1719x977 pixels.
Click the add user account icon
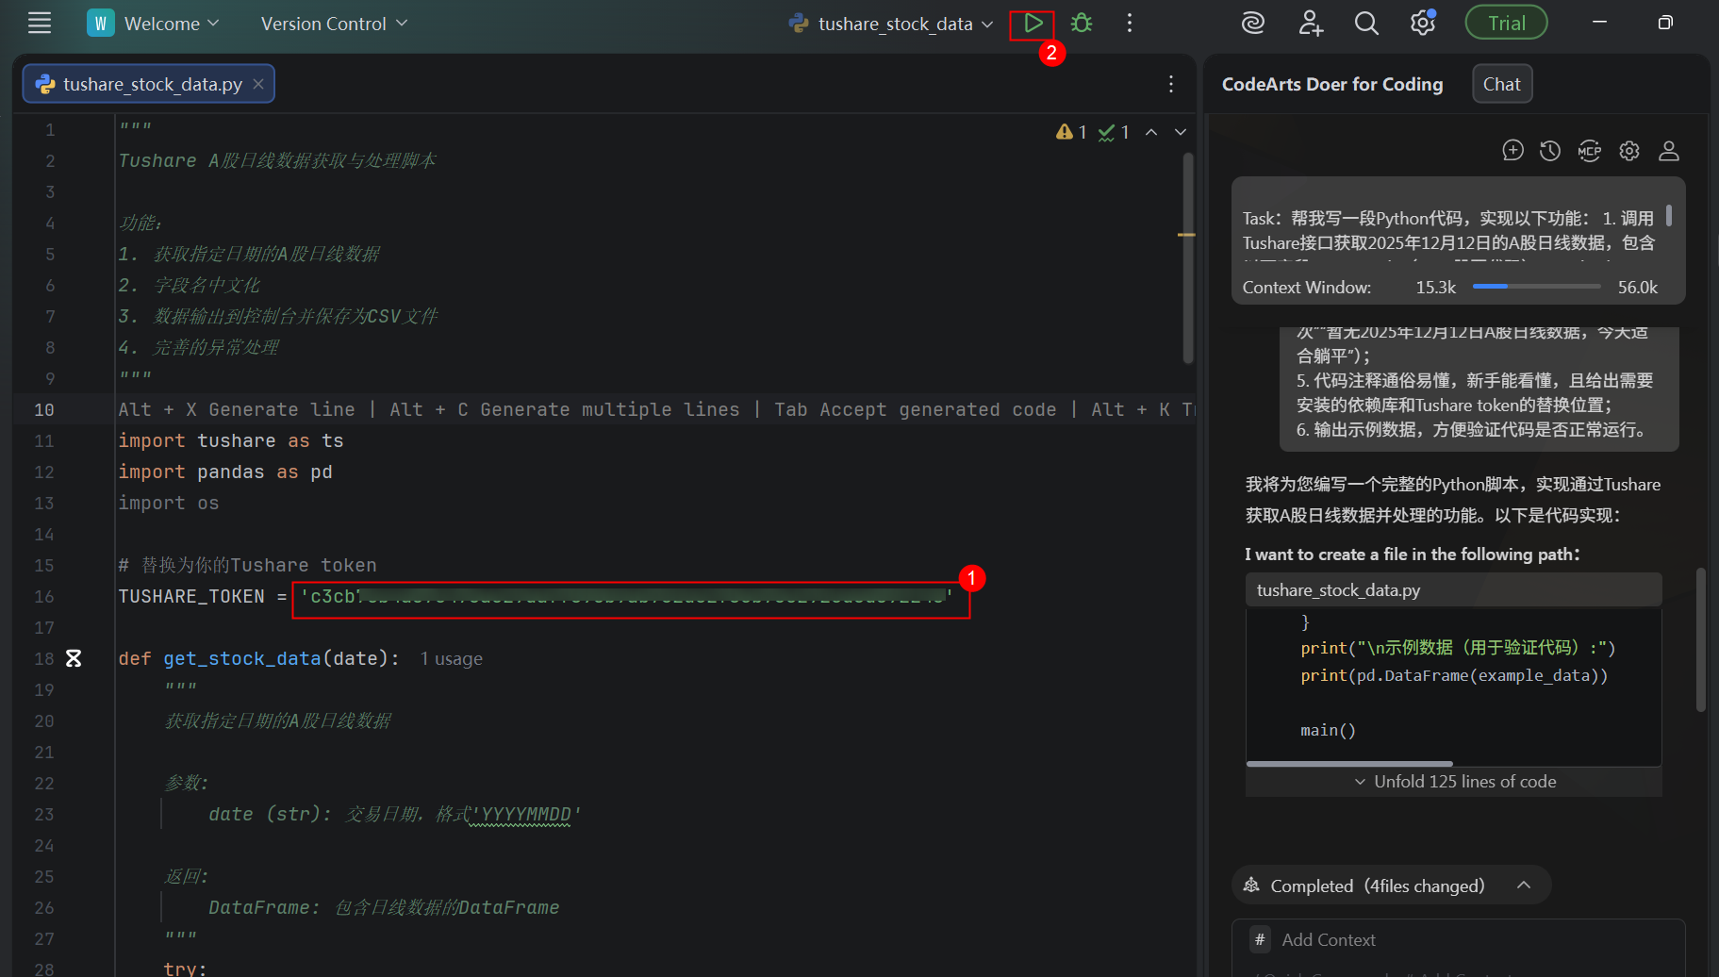1310,24
